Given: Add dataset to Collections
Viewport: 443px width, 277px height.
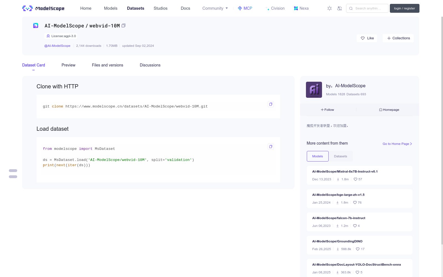Looking at the screenshot, I should [398, 38].
